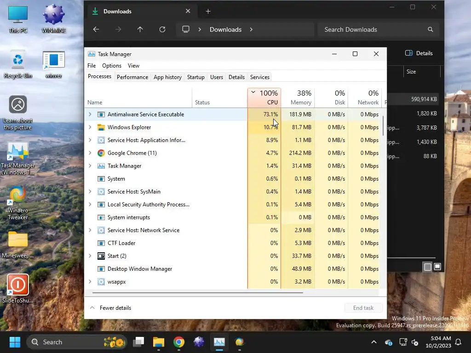
Task: Open the View menu in Task Manager
Action: pos(133,66)
